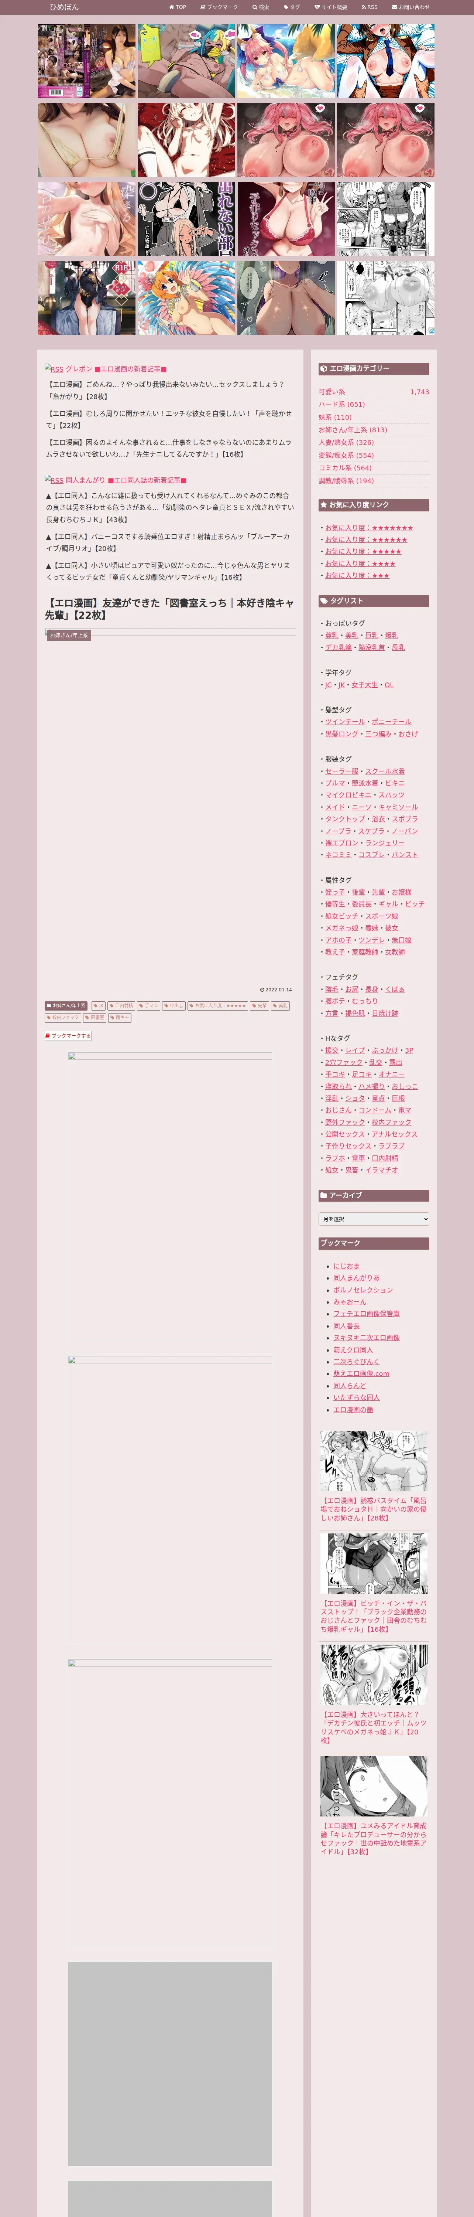
Task: Open the 同人らんど bookmark link
Action: pos(350,1386)
